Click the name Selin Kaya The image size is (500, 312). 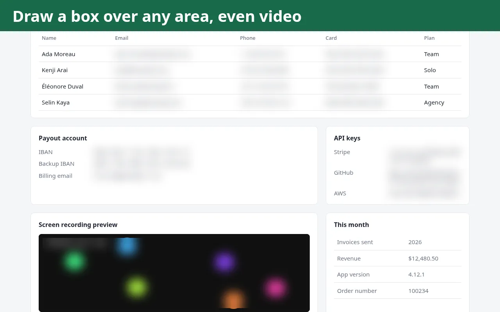(x=55, y=103)
